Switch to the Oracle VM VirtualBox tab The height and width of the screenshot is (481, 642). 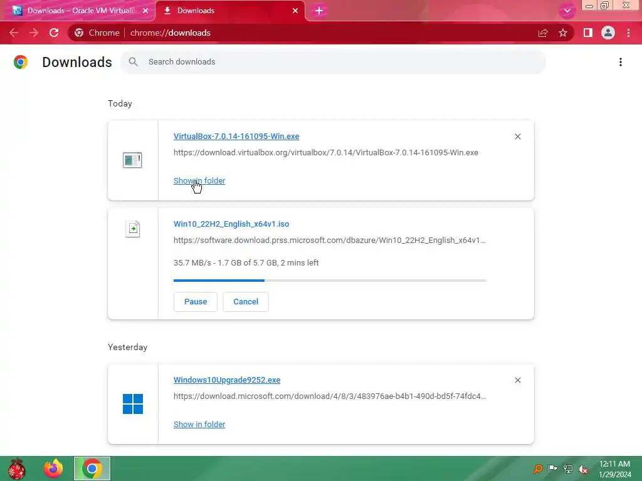[78, 11]
